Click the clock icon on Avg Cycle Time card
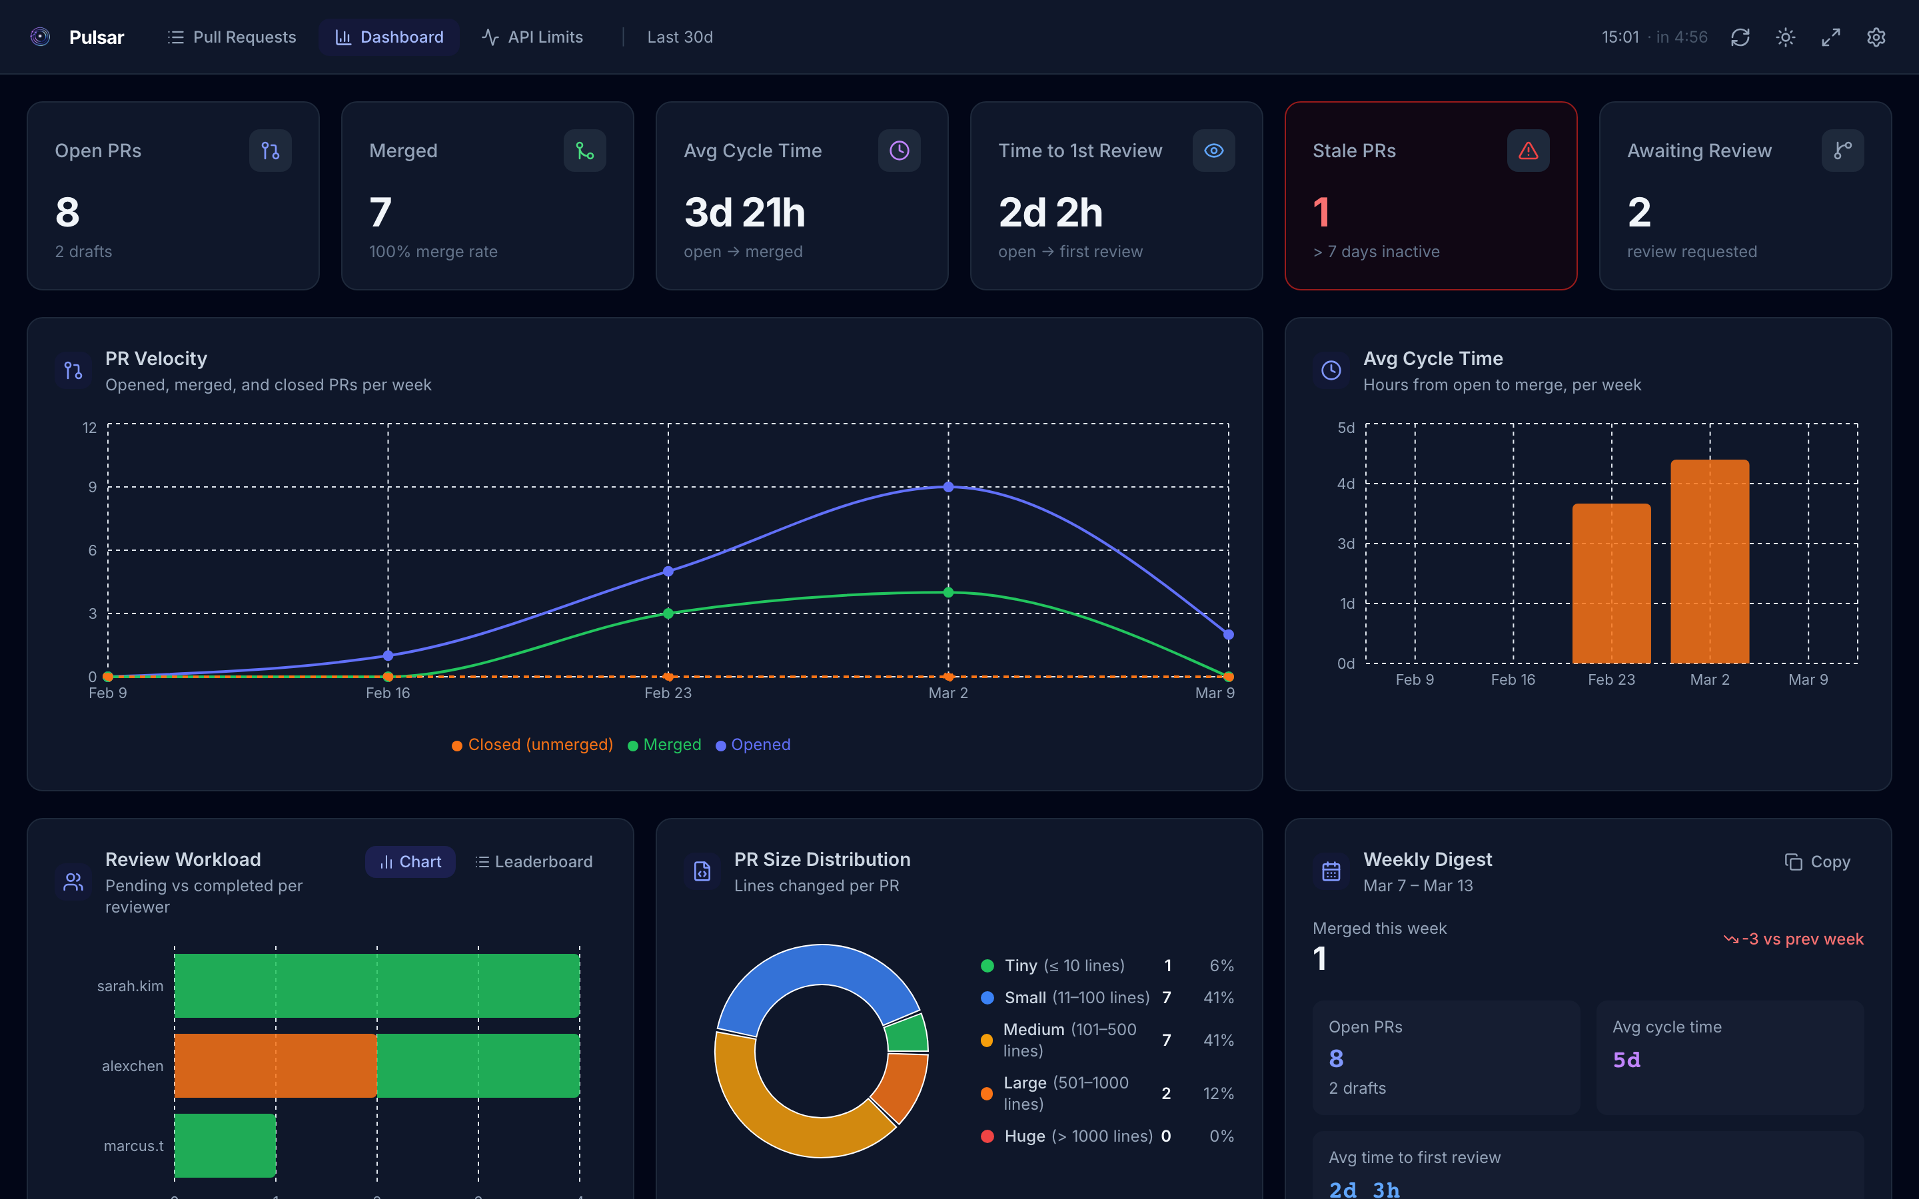Viewport: 1919px width, 1199px height. tap(898, 150)
